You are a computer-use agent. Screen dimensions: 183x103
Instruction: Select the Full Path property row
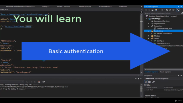[x=164, y=90]
